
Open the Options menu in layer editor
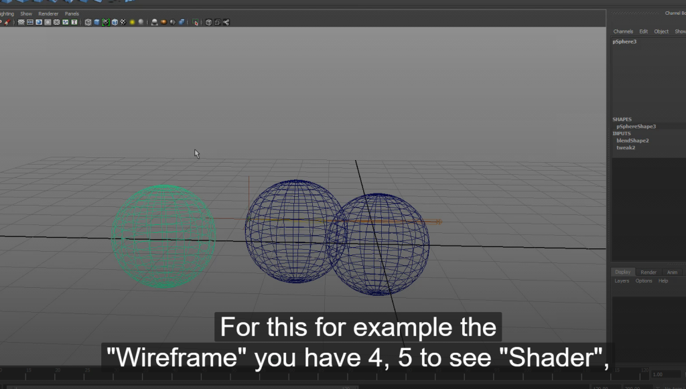coord(644,281)
